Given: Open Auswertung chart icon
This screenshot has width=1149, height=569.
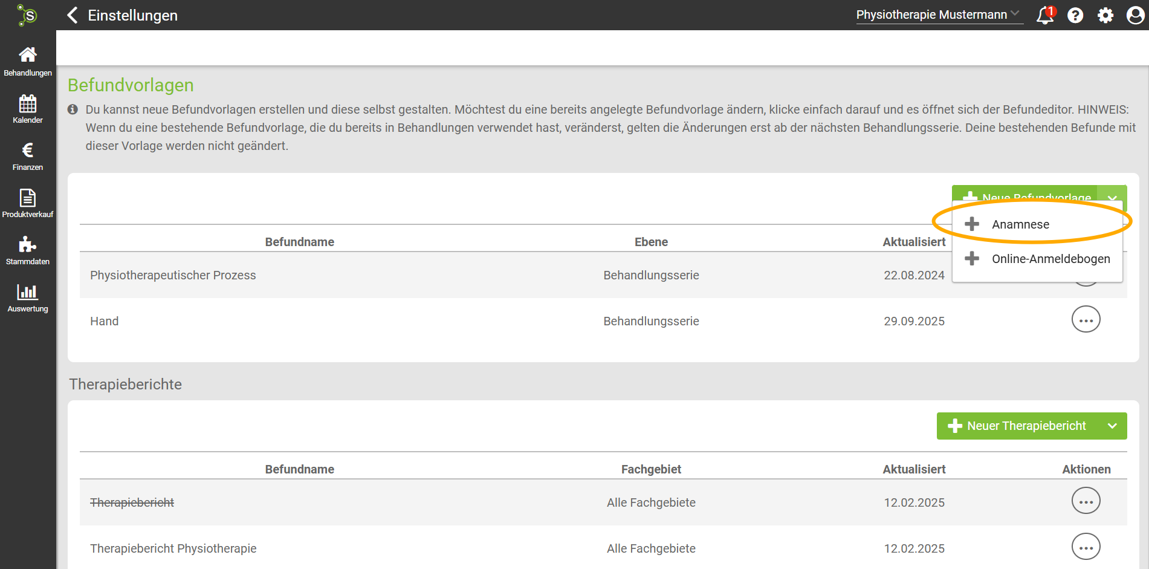Looking at the screenshot, I should click(27, 292).
